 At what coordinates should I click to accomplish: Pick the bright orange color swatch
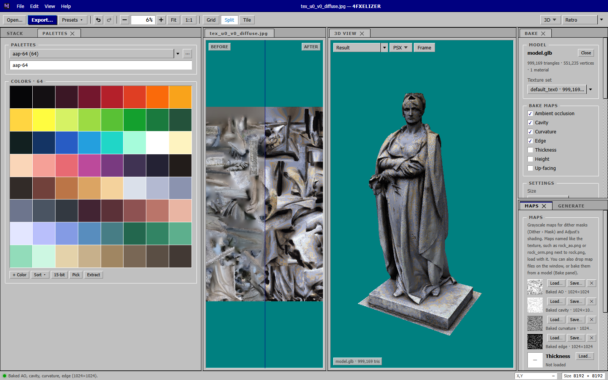(x=157, y=97)
